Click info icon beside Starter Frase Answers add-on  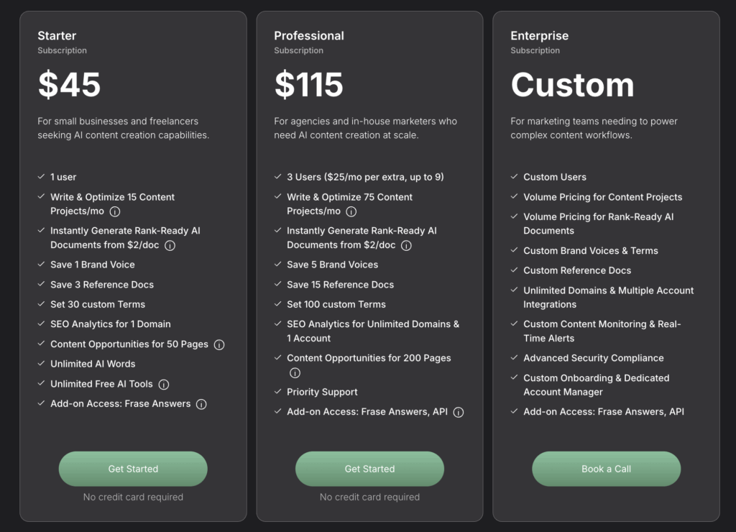point(201,404)
